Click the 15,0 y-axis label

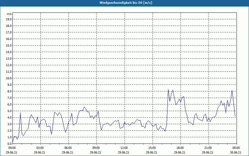pos(9,45)
